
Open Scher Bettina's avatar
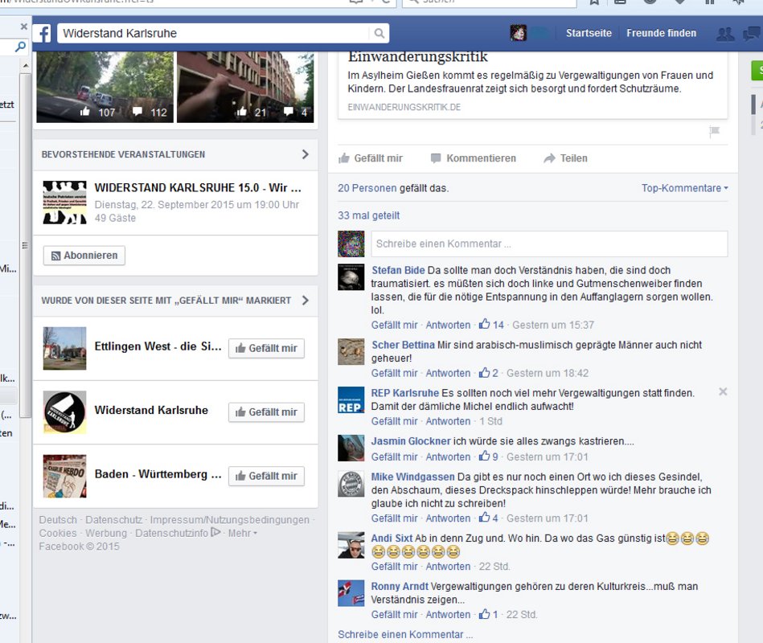tap(351, 352)
